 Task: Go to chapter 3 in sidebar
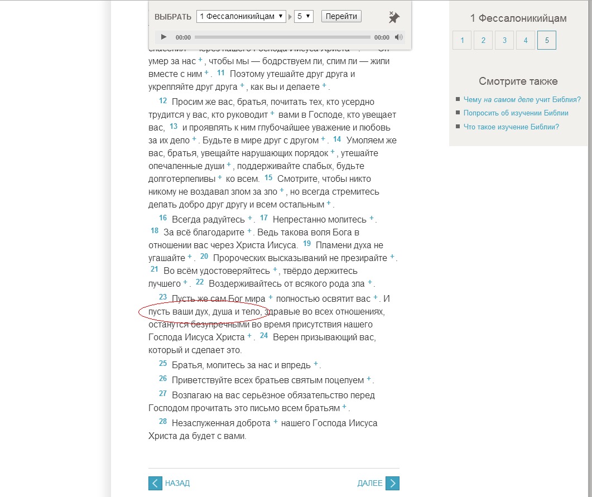[x=504, y=40]
